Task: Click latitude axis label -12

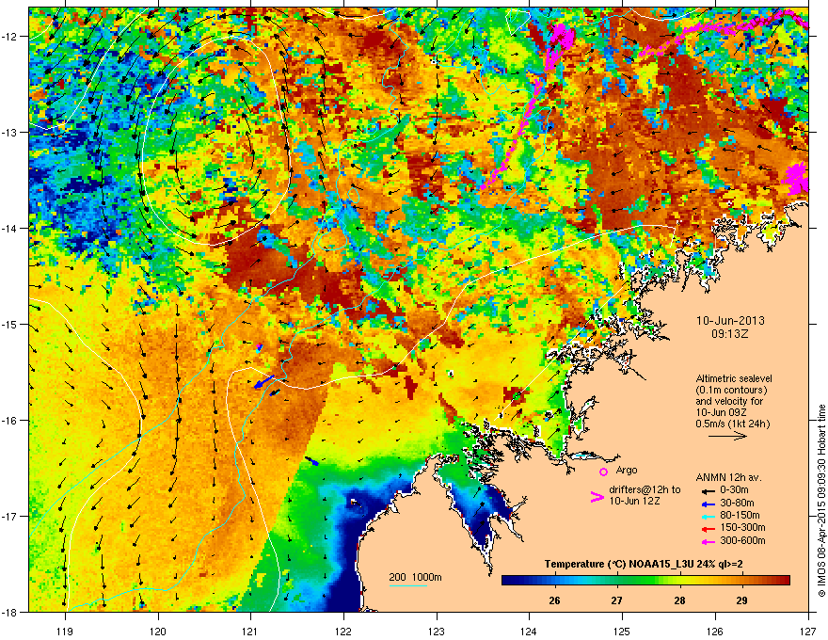Action: 10,37
